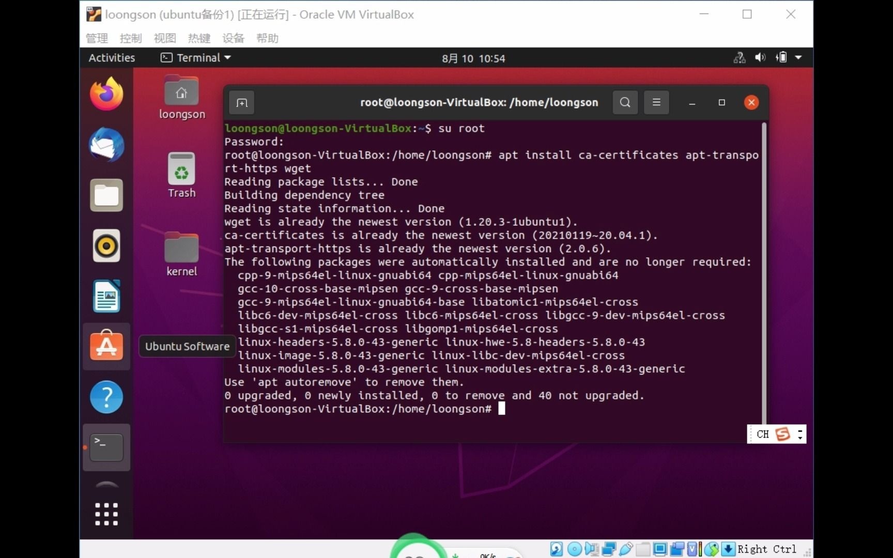Viewport: 893px width, 558px height.
Task: Click the battery icon in top bar
Action: click(x=781, y=58)
